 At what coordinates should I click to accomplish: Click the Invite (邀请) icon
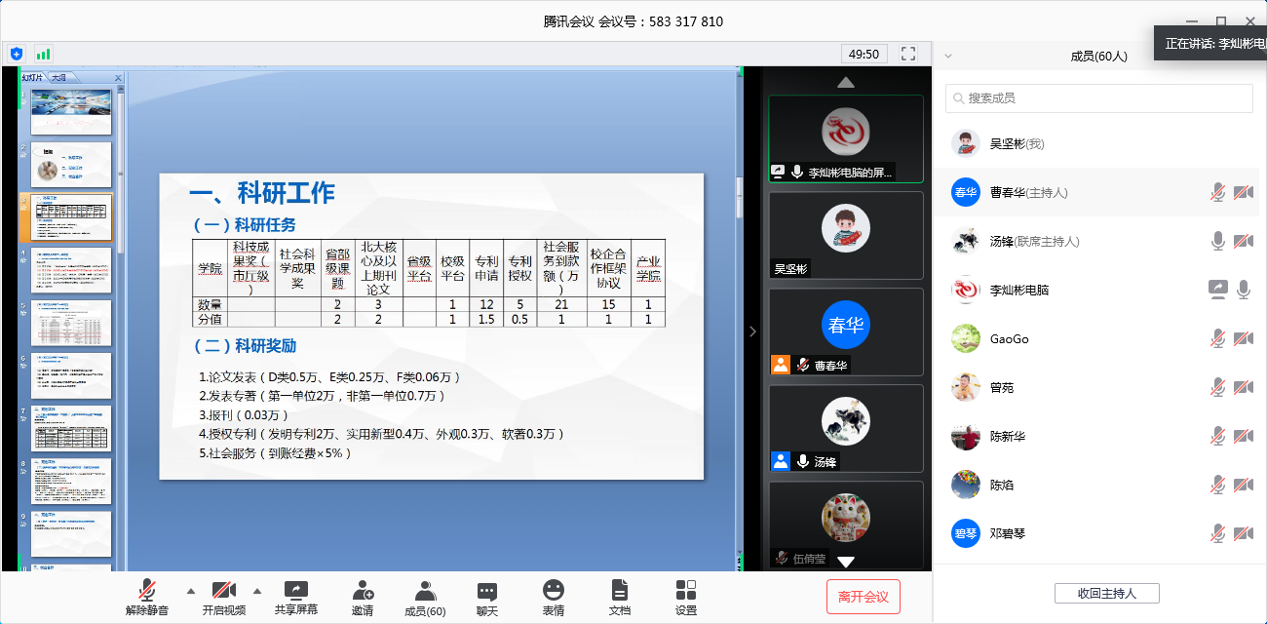tap(363, 591)
